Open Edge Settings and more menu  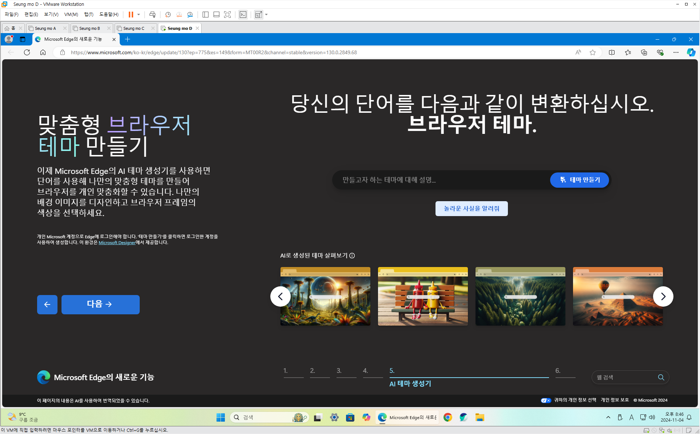676,52
